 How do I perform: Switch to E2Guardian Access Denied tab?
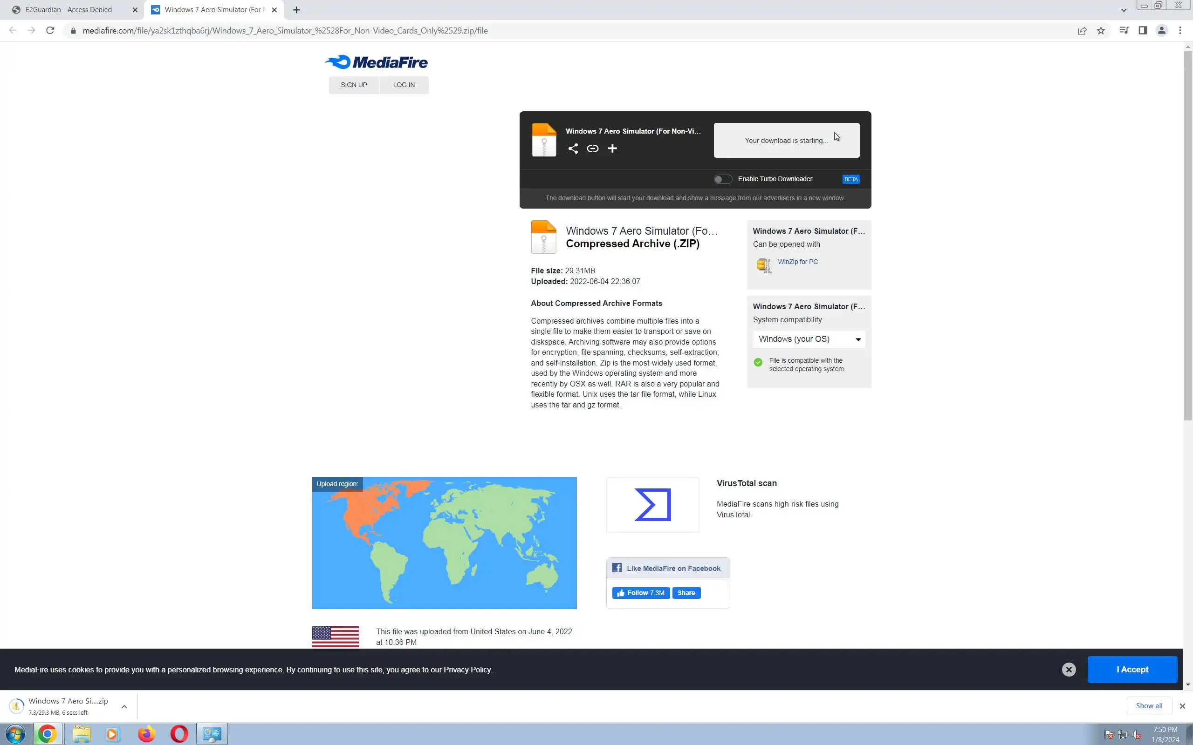tap(69, 10)
